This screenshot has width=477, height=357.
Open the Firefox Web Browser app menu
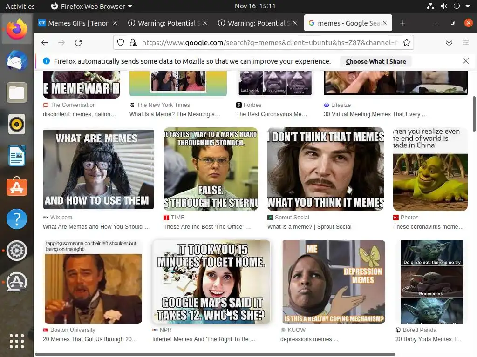(x=91, y=6)
